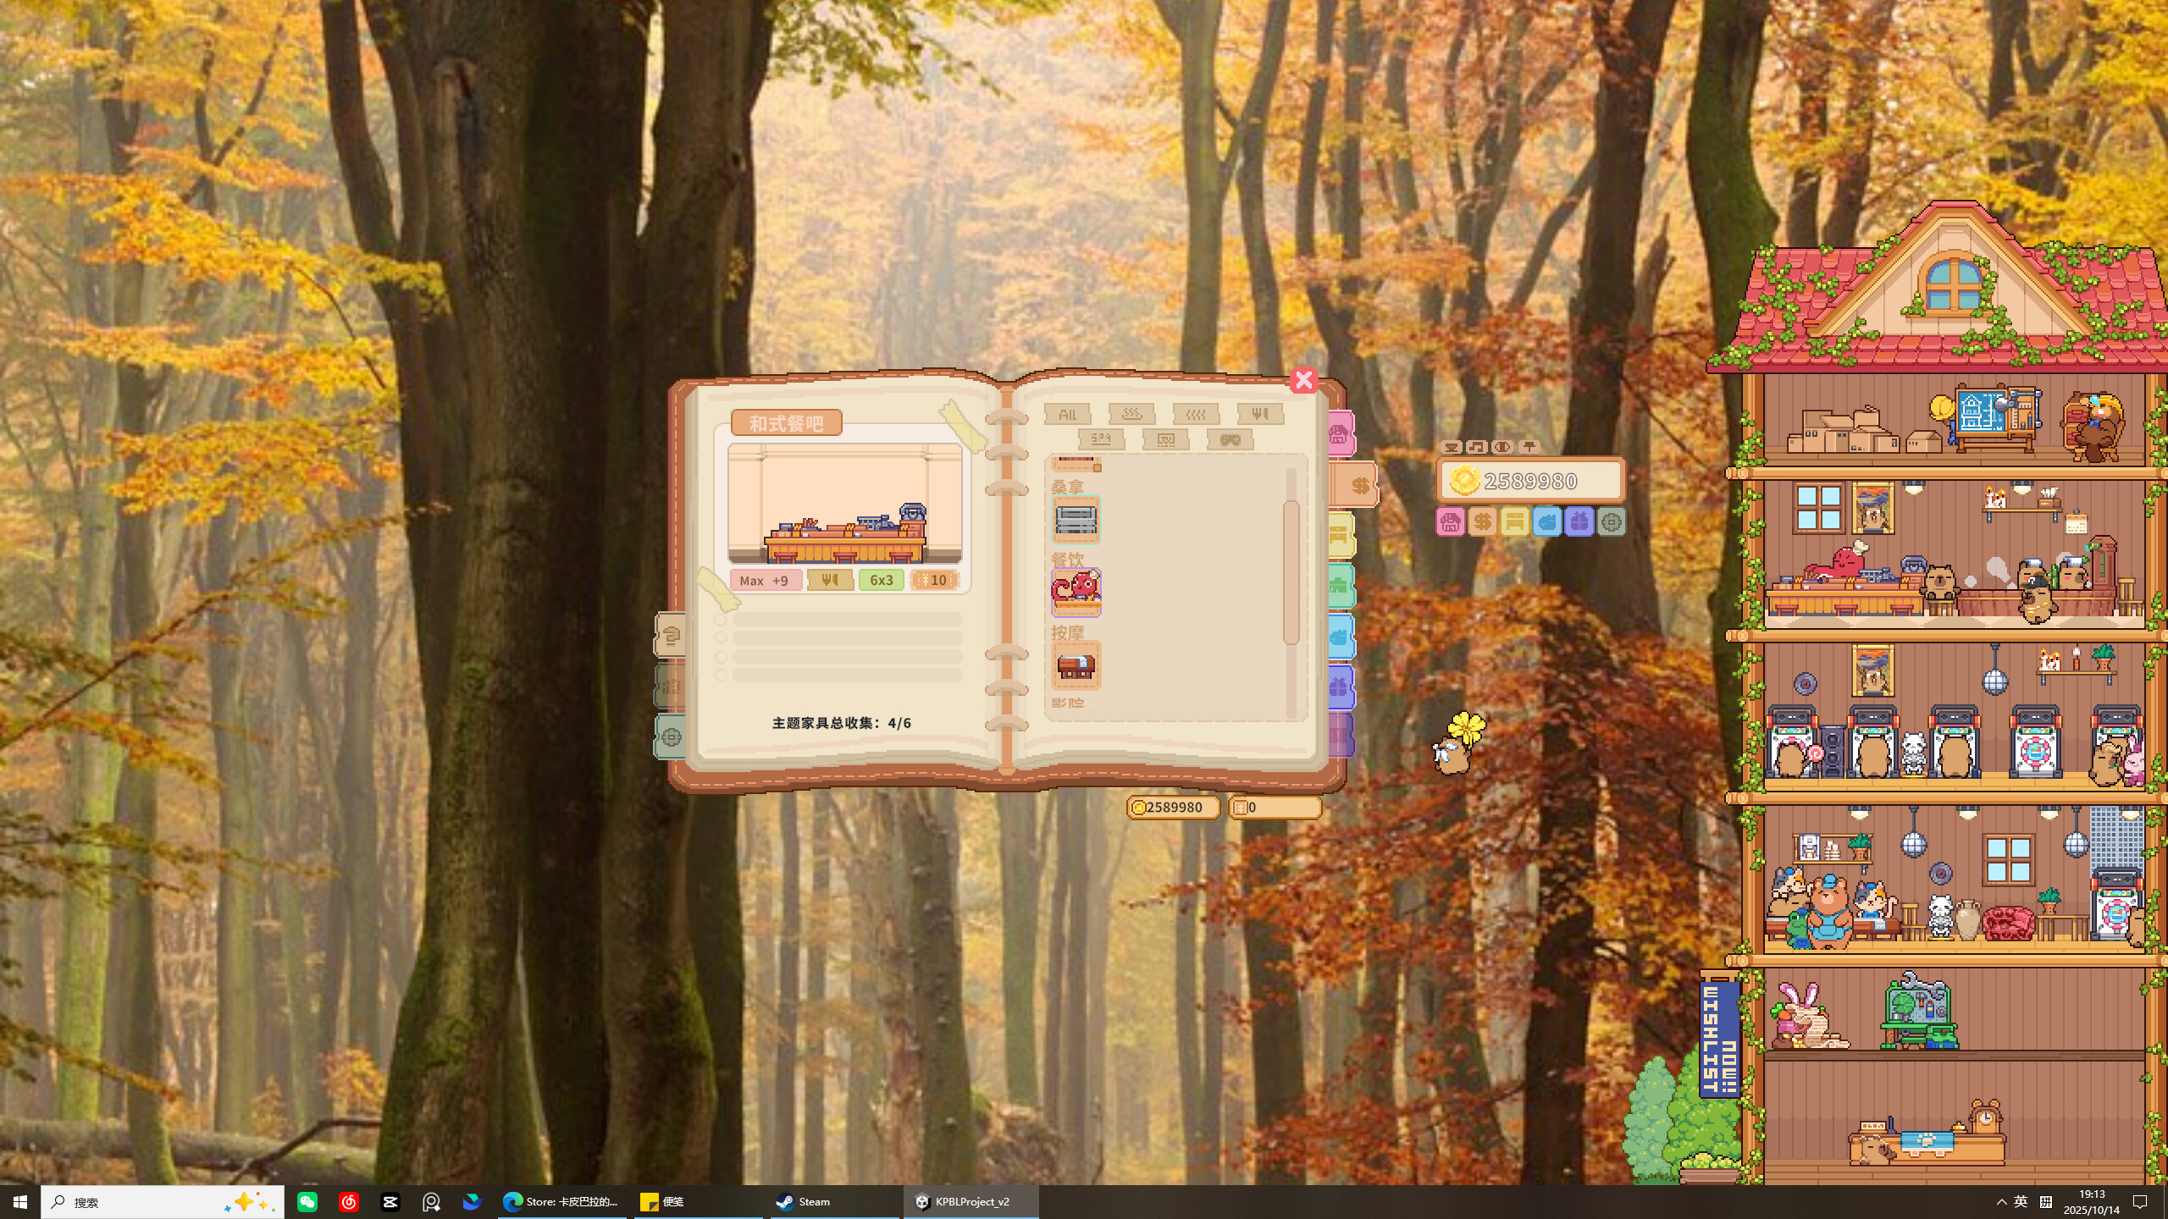Mute game music via the note icon
The height and width of the screenshot is (1219, 2168).
[1476, 447]
